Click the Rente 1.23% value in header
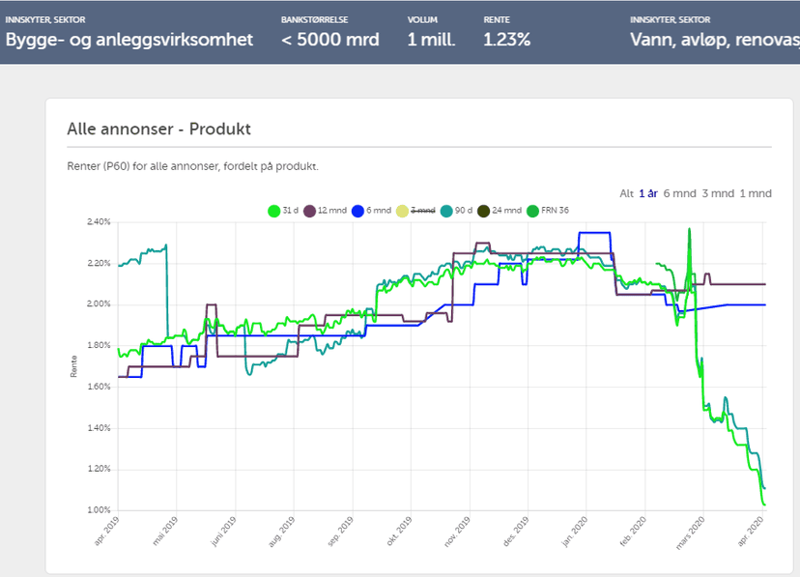Screen dimensions: 800x577 pos(506,40)
